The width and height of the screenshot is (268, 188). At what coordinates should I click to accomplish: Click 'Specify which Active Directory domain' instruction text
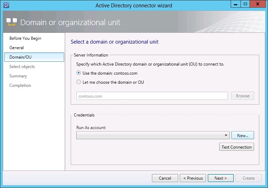pyautogui.click(x=150, y=64)
